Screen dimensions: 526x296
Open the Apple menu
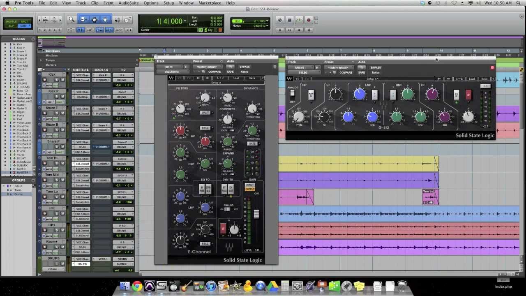(7, 3)
